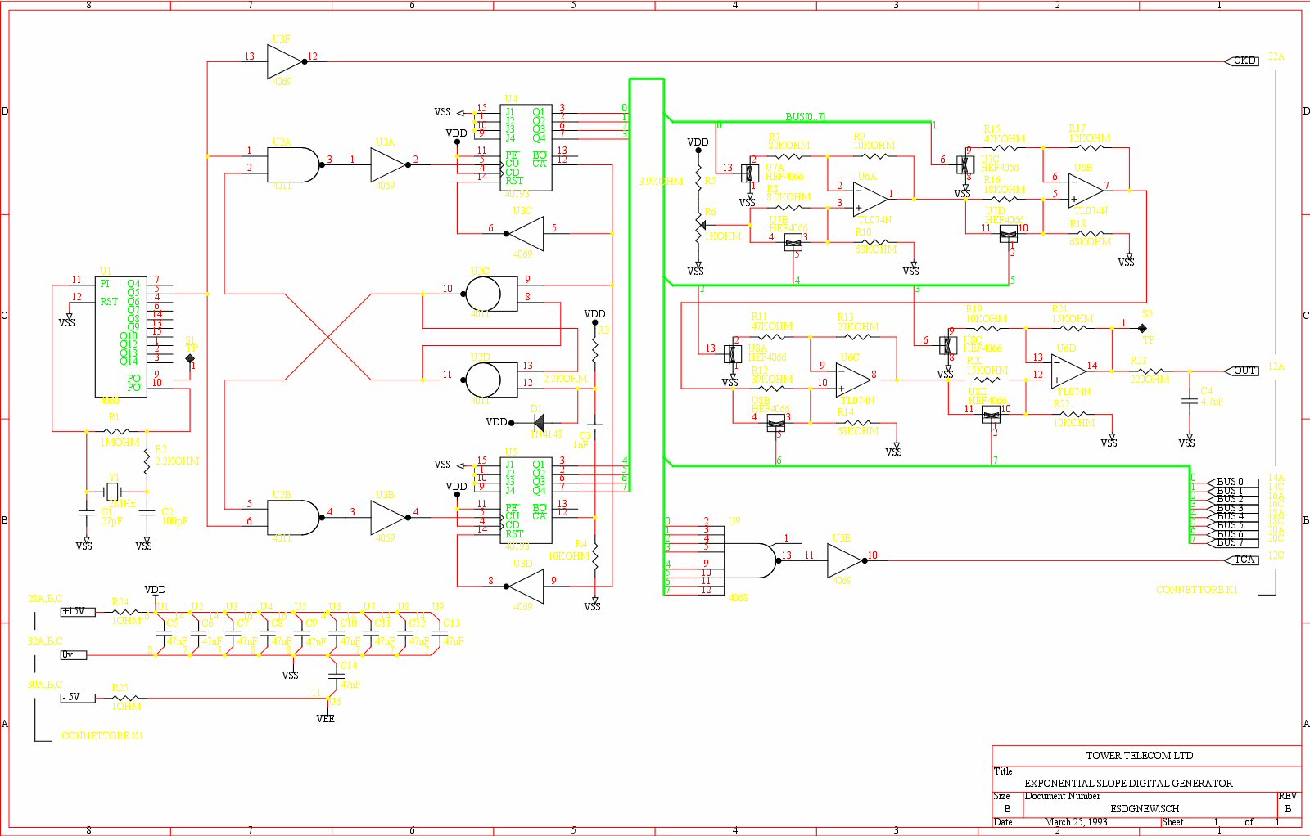
Task: Select the U6A TL074N op-amp
Action: click(x=871, y=199)
